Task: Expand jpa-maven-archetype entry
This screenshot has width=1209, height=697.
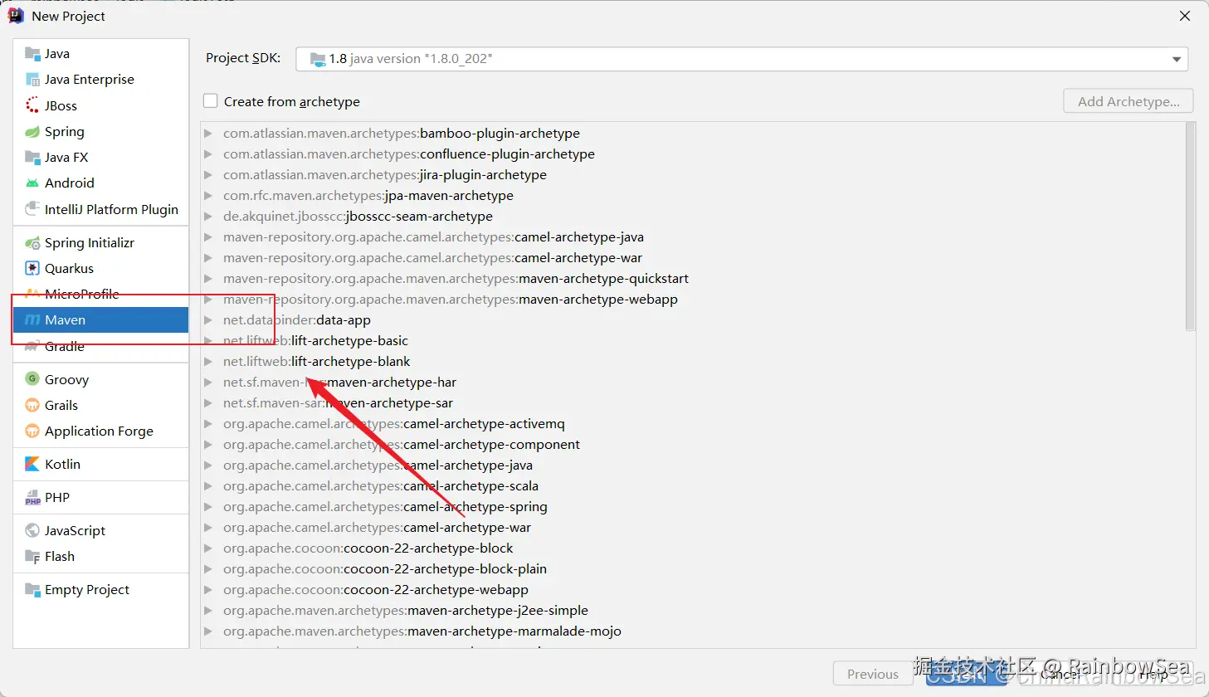Action: [x=208, y=196]
